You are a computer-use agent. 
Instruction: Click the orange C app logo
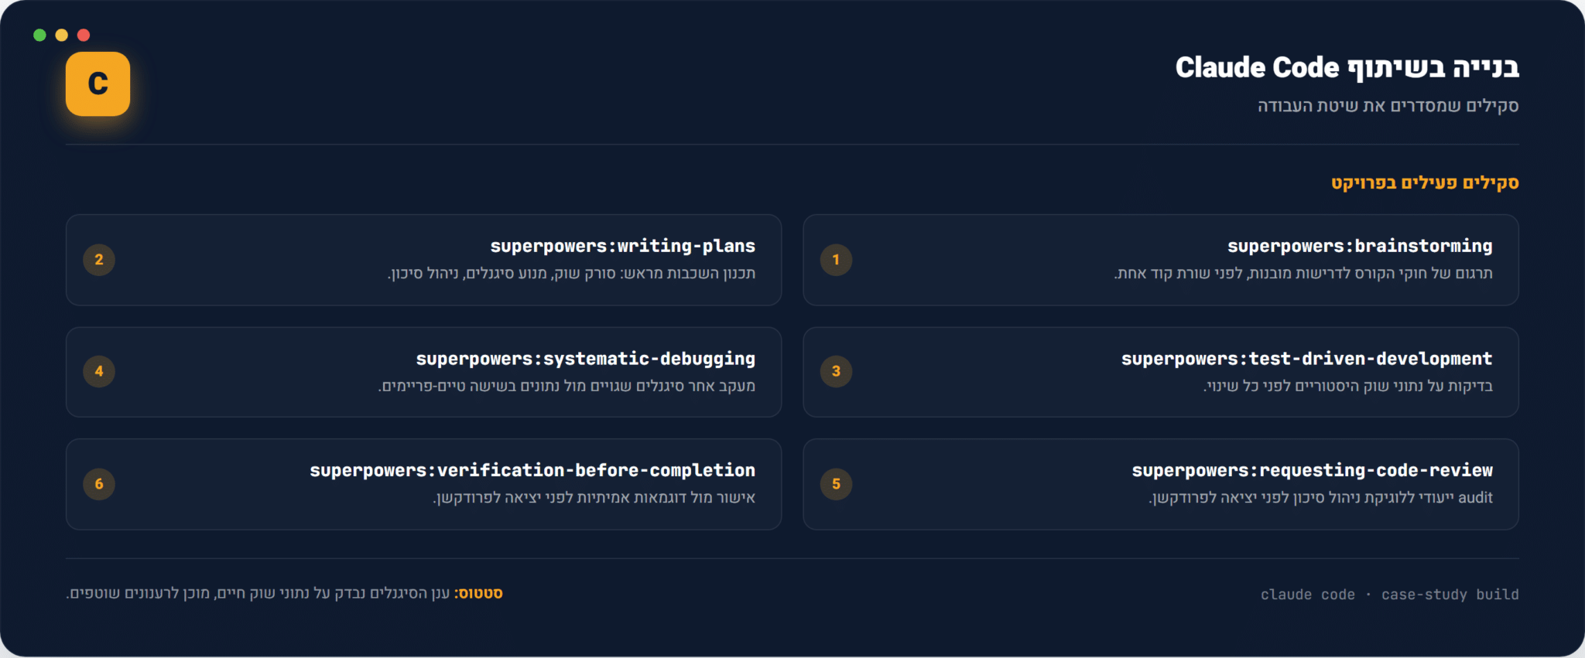[98, 84]
